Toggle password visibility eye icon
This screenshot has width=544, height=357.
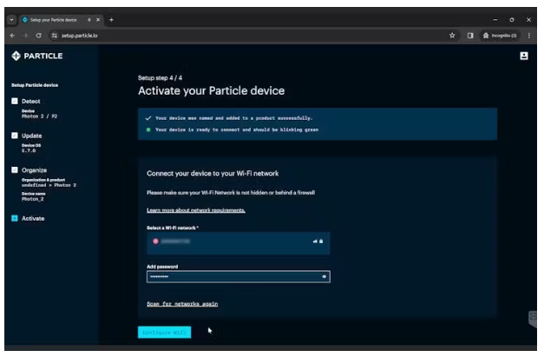[324, 276]
